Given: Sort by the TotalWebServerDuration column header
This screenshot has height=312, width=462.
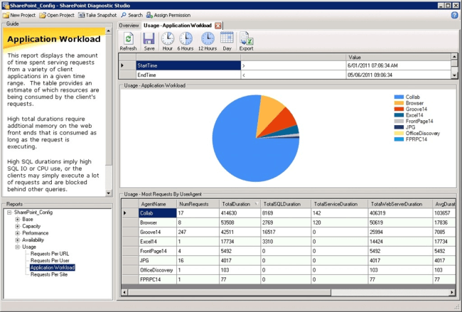Looking at the screenshot, I should click(x=400, y=204).
